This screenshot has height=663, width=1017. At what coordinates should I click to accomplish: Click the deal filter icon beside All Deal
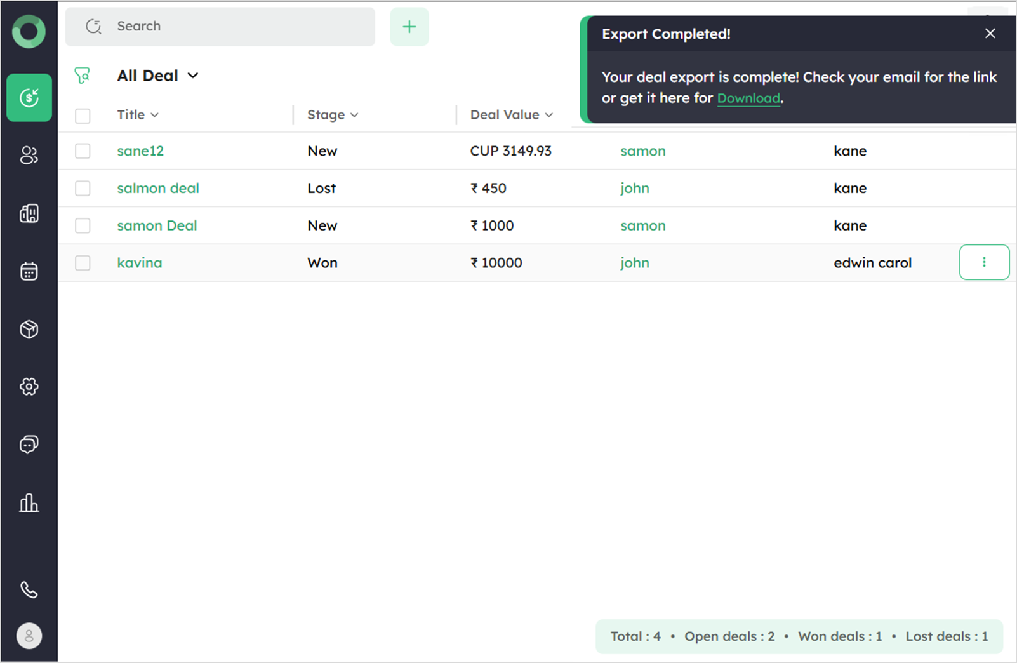83,76
